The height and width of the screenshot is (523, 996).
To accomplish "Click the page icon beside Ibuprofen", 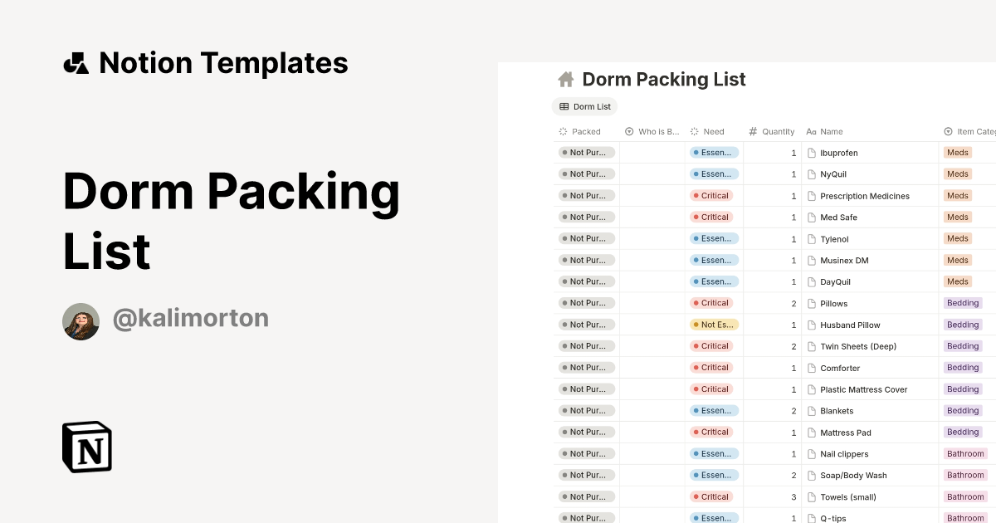I will [811, 153].
